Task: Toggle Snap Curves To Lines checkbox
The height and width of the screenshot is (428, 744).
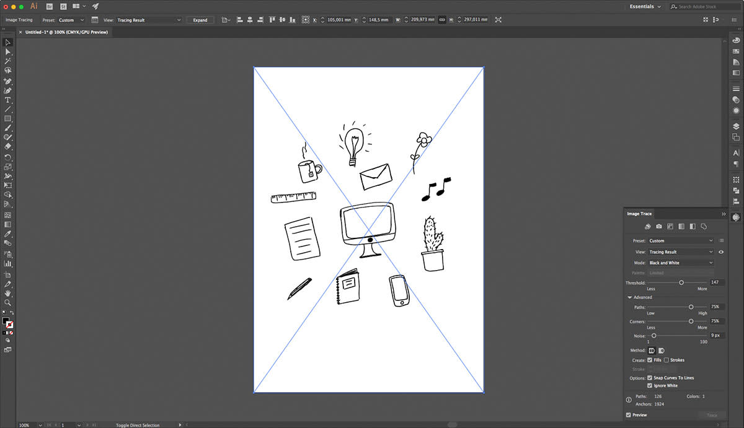Action: [x=650, y=378]
